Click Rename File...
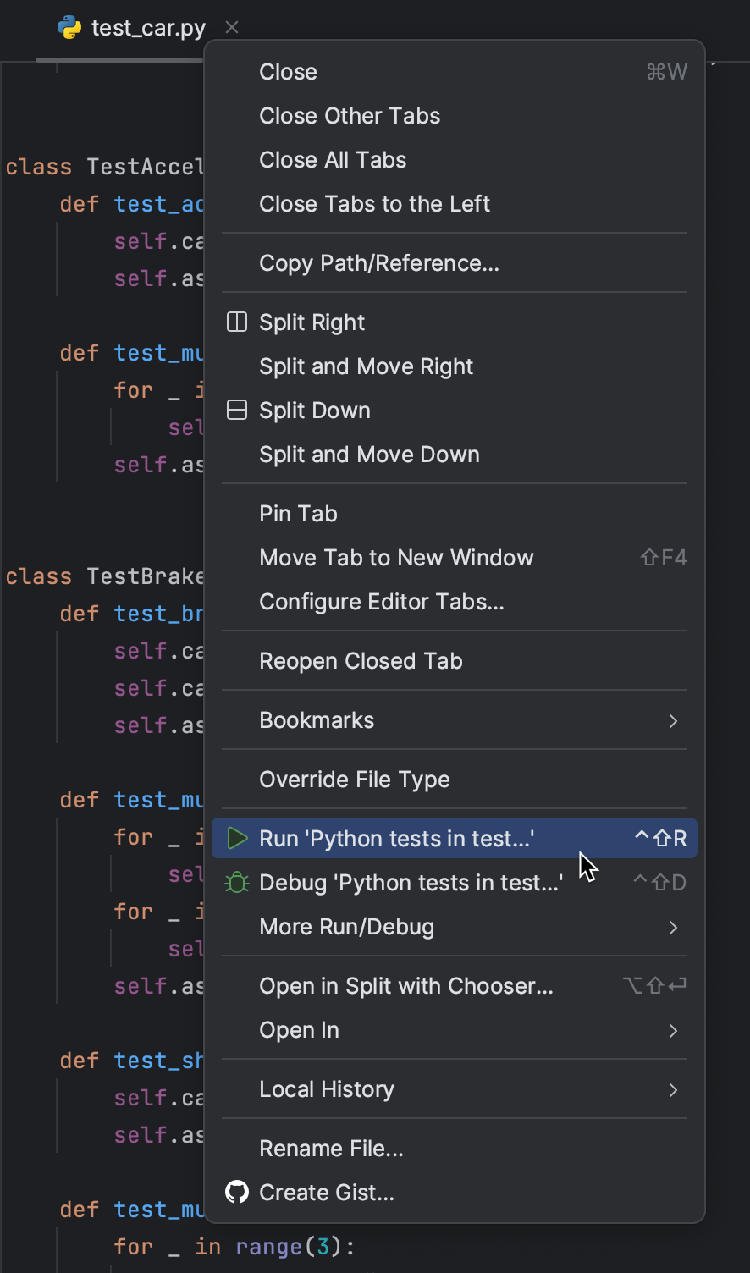This screenshot has height=1273, width=750. pos(331,1149)
